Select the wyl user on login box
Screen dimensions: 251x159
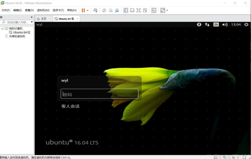click(65, 81)
